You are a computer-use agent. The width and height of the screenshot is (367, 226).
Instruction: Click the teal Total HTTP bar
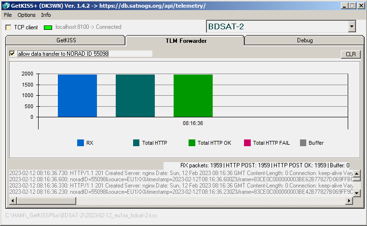pyautogui.click(x=135, y=96)
